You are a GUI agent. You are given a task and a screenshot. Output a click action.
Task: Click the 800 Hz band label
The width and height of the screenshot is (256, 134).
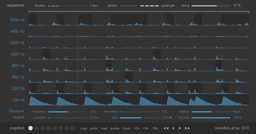(18, 65)
